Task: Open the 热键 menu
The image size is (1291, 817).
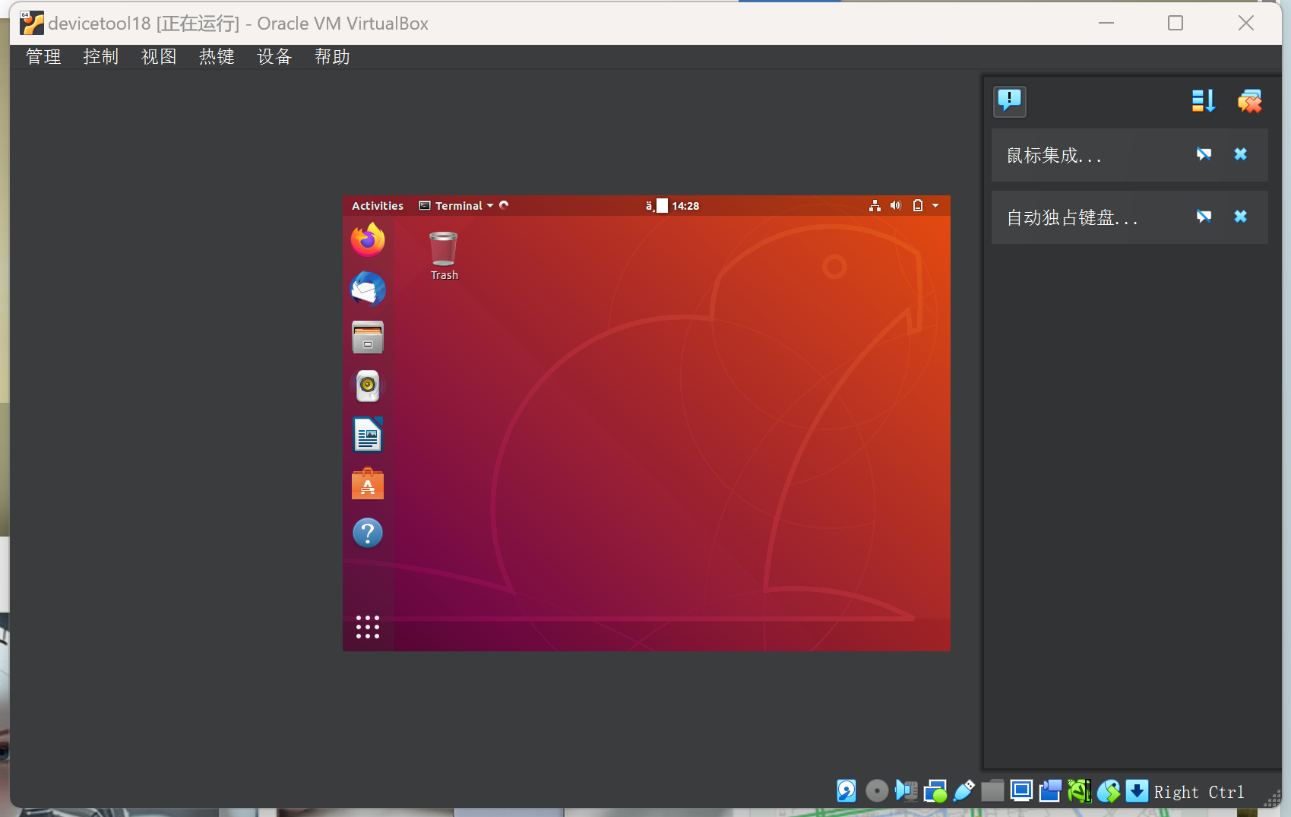Action: tap(217, 57)
